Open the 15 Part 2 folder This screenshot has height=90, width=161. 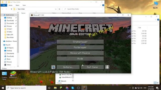click(x=9, y=32)
